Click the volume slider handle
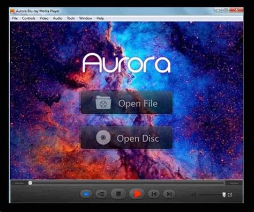 click(x=224, y=195)
